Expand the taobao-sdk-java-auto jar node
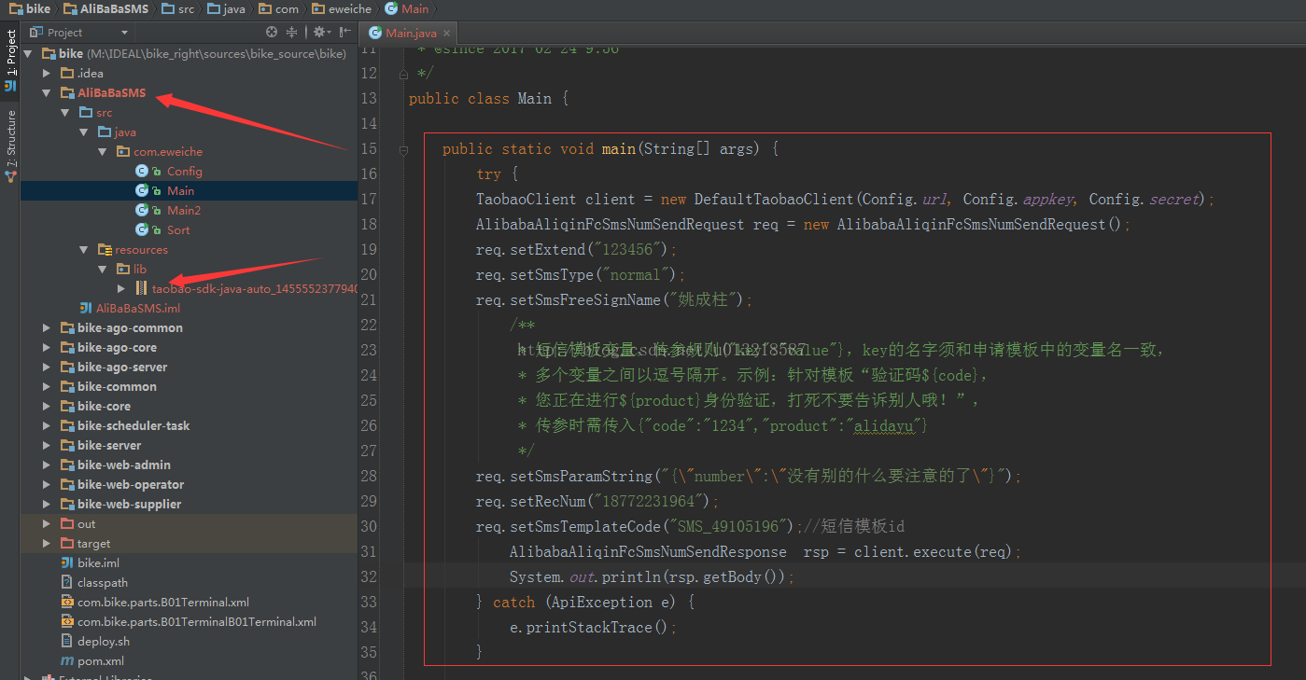This screenshot has height=680, width=1306. click(x=121, y=288)
